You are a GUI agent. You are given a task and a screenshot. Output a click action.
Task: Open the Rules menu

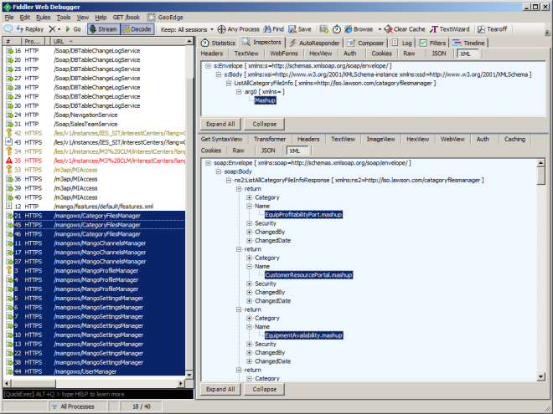click(x=42, y=17)
